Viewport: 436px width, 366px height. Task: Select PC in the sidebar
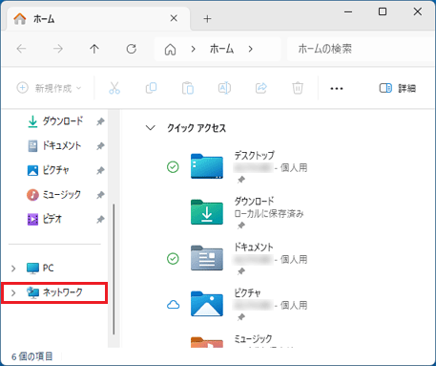pos(49,268)
